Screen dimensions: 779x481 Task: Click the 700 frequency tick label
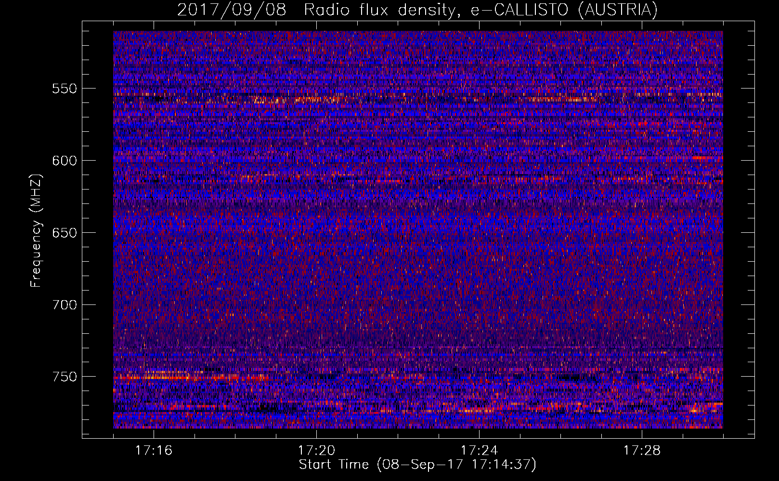tap(65, 305)
